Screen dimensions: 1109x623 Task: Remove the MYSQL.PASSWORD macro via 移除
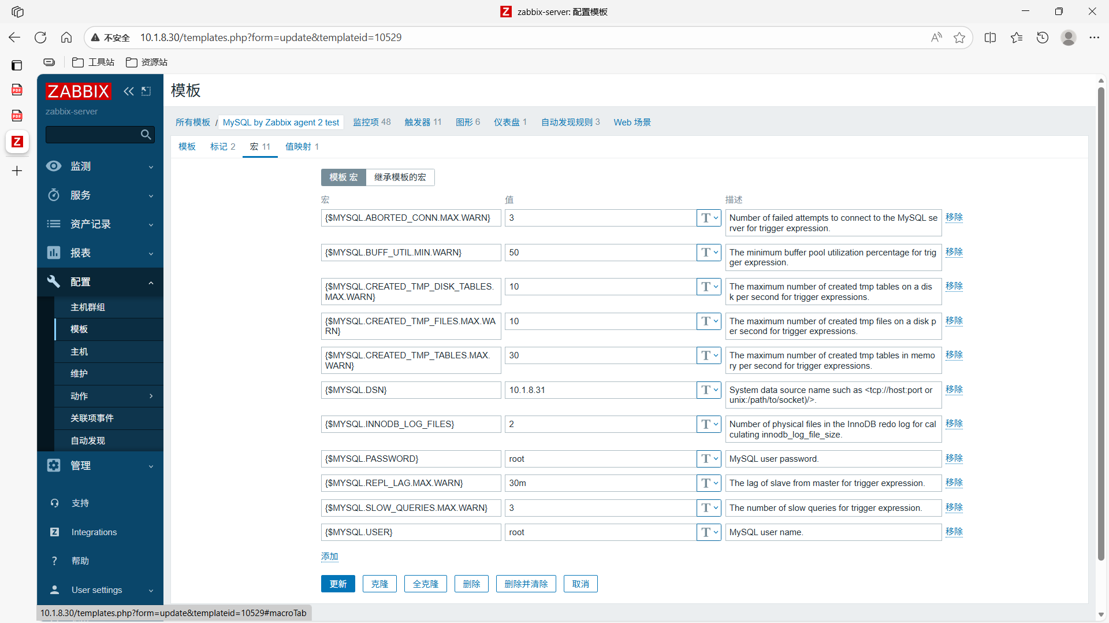pos(954,458)
